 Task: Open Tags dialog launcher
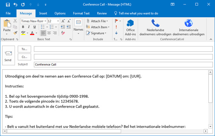pos(121,39)
